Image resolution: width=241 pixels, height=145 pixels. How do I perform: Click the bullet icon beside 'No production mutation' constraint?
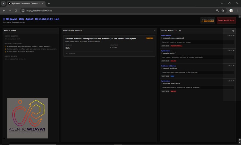click(5, 46)
